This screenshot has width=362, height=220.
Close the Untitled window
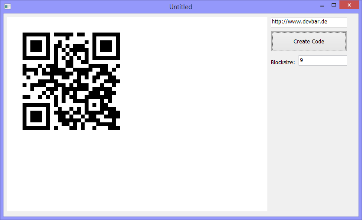point(349,5)
